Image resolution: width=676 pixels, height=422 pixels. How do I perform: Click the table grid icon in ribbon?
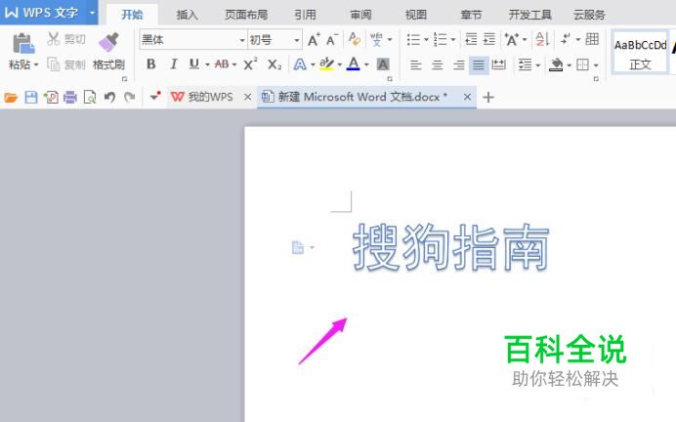pos(592,39)
